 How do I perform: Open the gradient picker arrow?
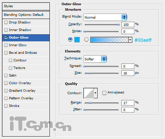pos(130,40)
